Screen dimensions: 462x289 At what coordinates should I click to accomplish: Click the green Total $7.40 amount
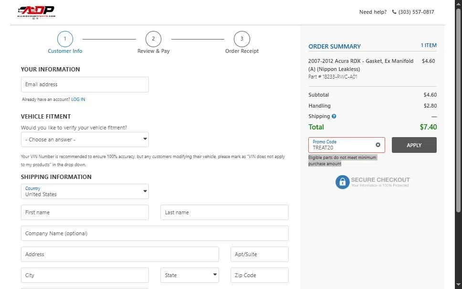click(x=428, y=127)
